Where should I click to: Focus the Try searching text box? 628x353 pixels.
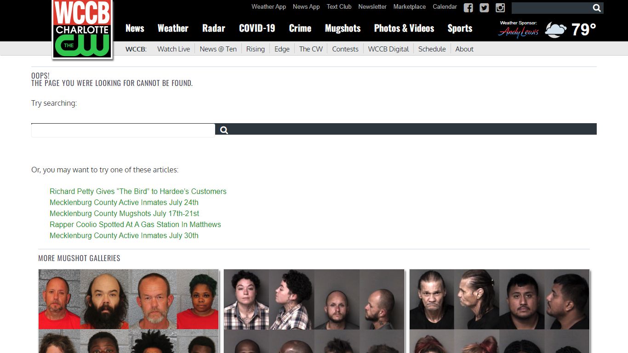(123, 130)
